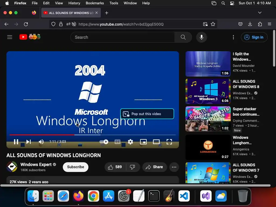Screen dimensions: 276x207
Task: Open Super stacker boo continues video thumbnail
Action: point(208,119)
